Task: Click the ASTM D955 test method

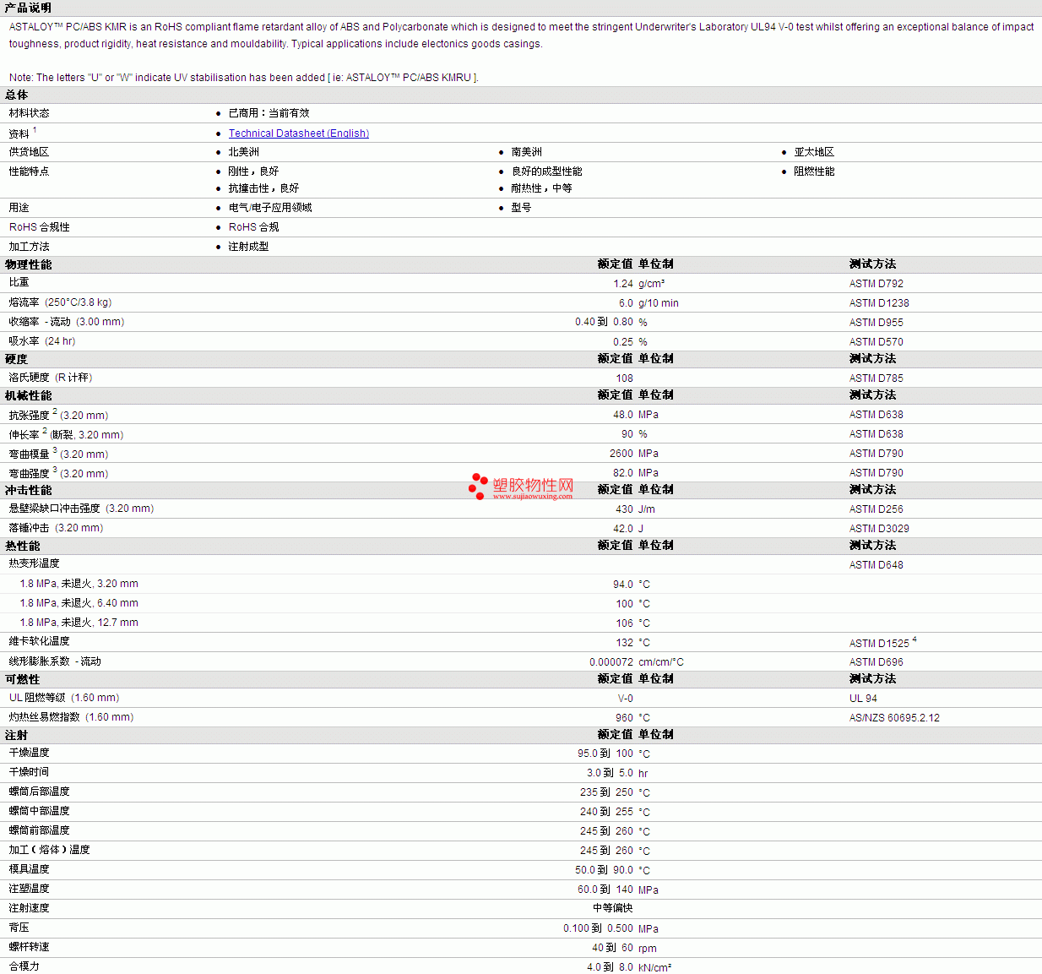Action: (876, 323)
